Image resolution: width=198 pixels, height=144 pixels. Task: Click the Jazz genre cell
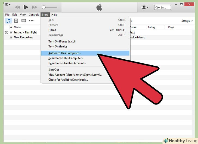coord(132,32)
